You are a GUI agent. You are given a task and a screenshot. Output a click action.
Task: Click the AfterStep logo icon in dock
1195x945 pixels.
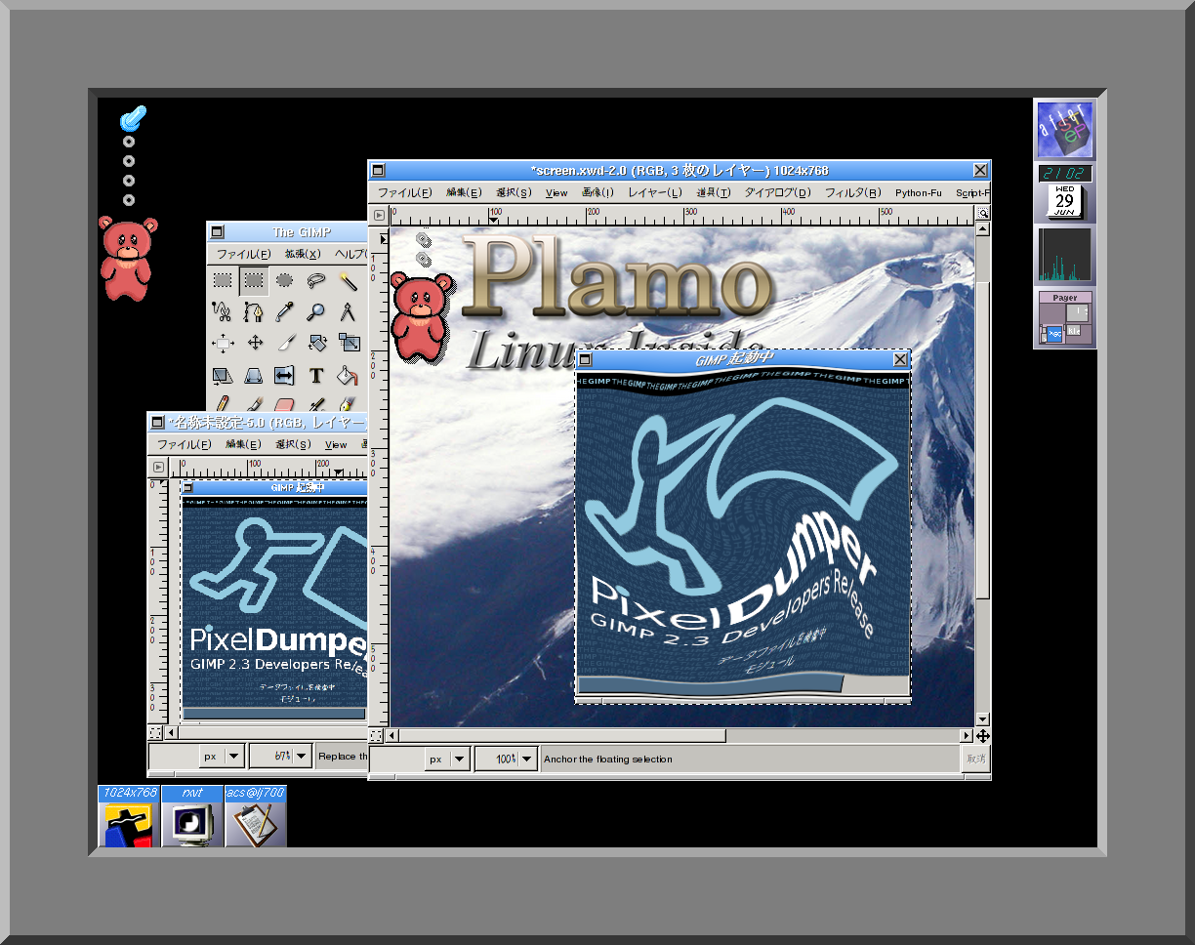1065,130
